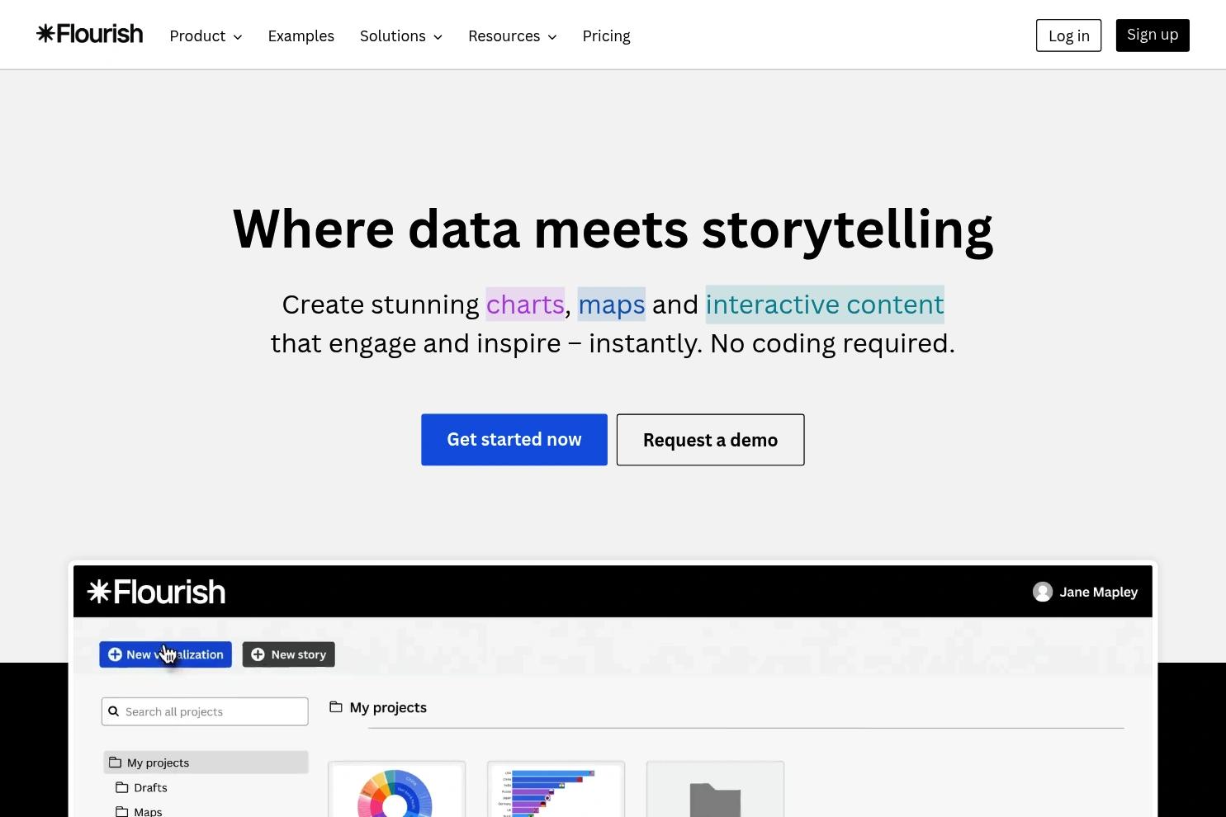Open the Product dropdown menu
This screenshot has height=817, width=1226.
click(206, 36)
